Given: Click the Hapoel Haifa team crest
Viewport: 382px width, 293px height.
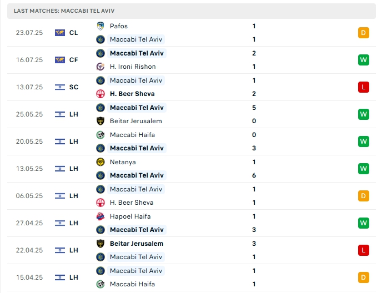Looking at the screenshot, I should point(100,216).
